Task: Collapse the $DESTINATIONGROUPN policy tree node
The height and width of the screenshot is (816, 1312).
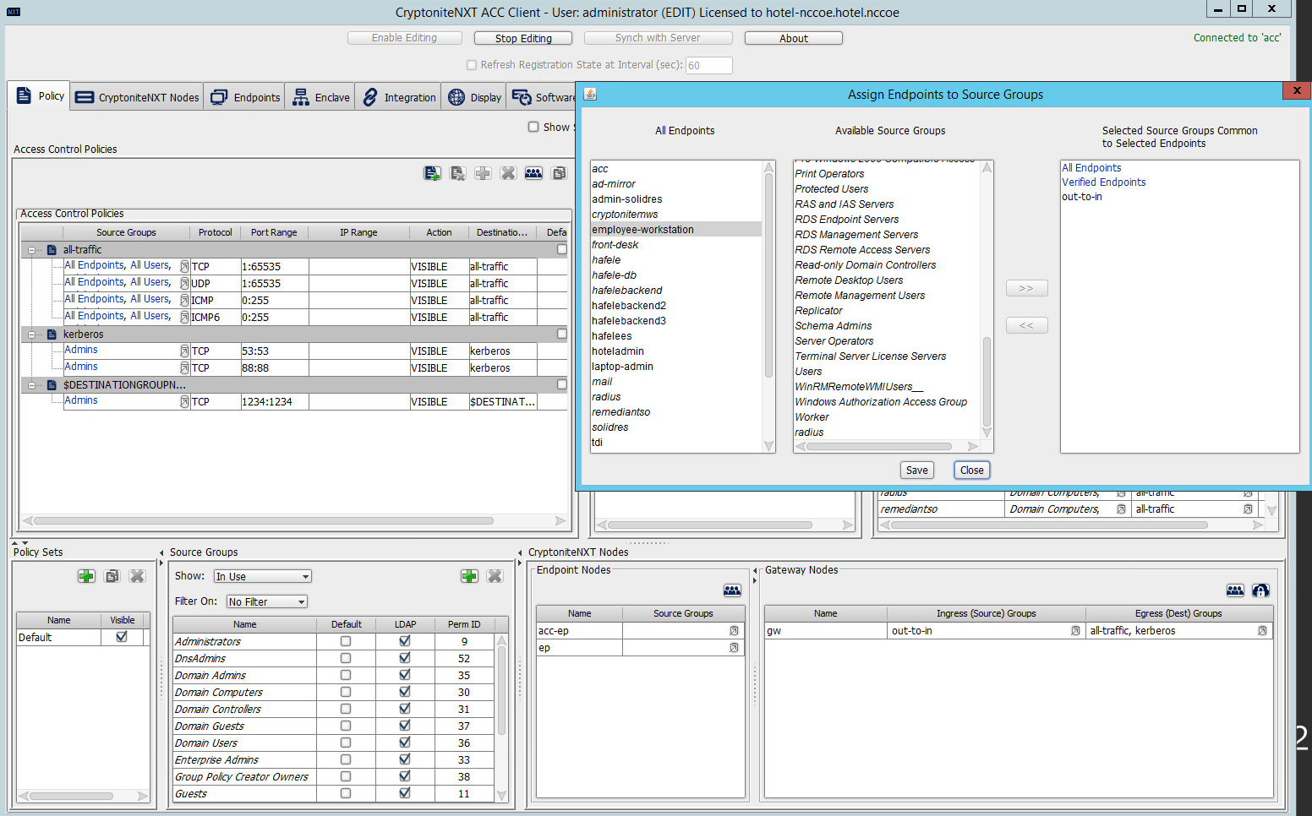Action: [x=32, y=385]
